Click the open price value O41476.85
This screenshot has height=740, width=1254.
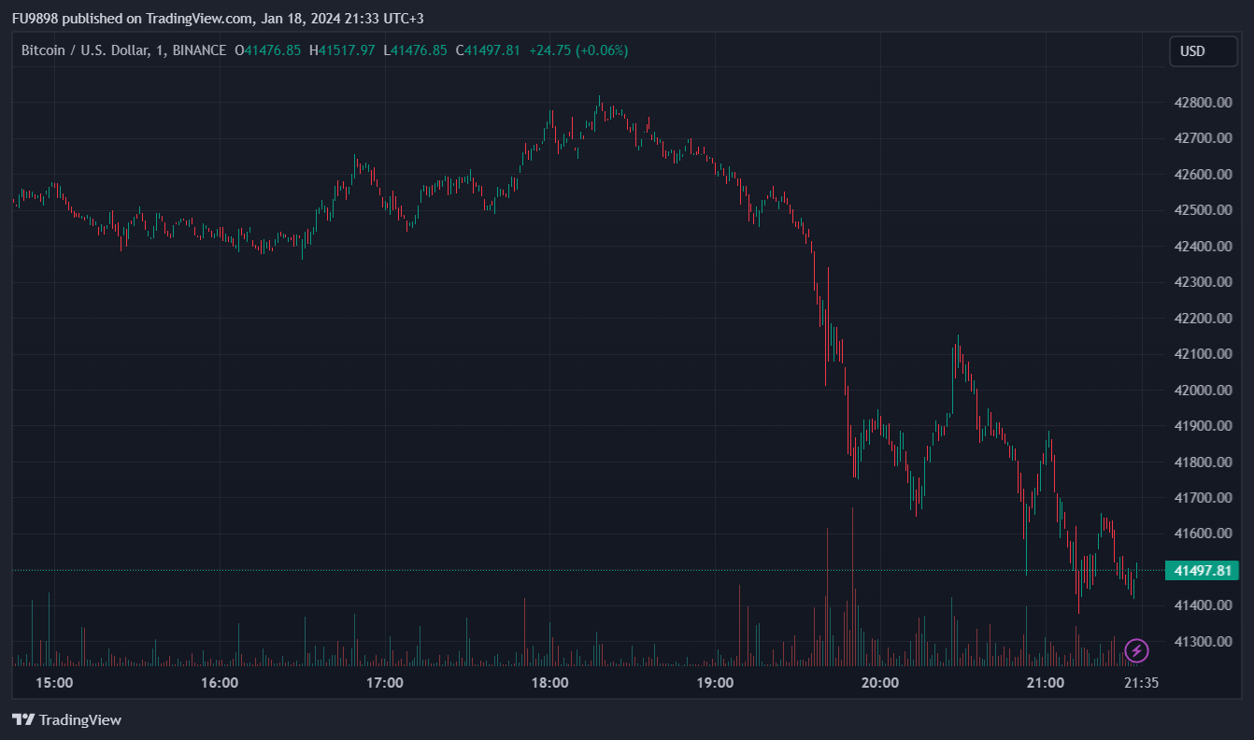click(x=267, y=50)
